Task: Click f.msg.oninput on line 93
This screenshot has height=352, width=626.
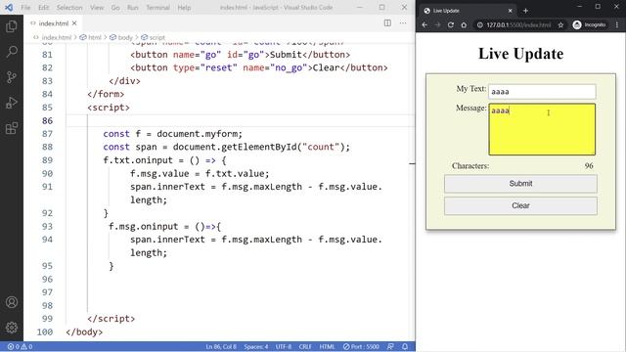Action: pyautogui.click(x=144, y=227)
